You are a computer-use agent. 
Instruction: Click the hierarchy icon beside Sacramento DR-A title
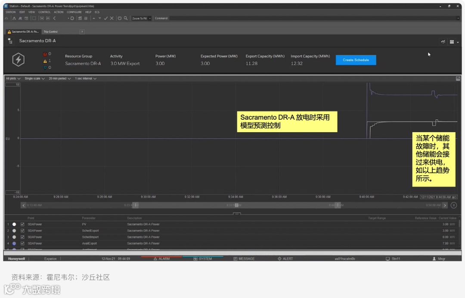pos(10,41)
